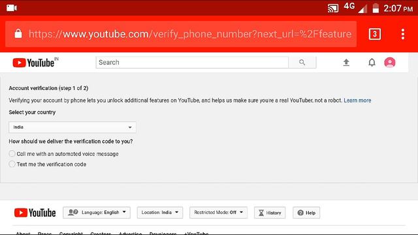Open the Location: India dropdown
The height and width of the screenshot is (235, 418).
pos(160,213)
